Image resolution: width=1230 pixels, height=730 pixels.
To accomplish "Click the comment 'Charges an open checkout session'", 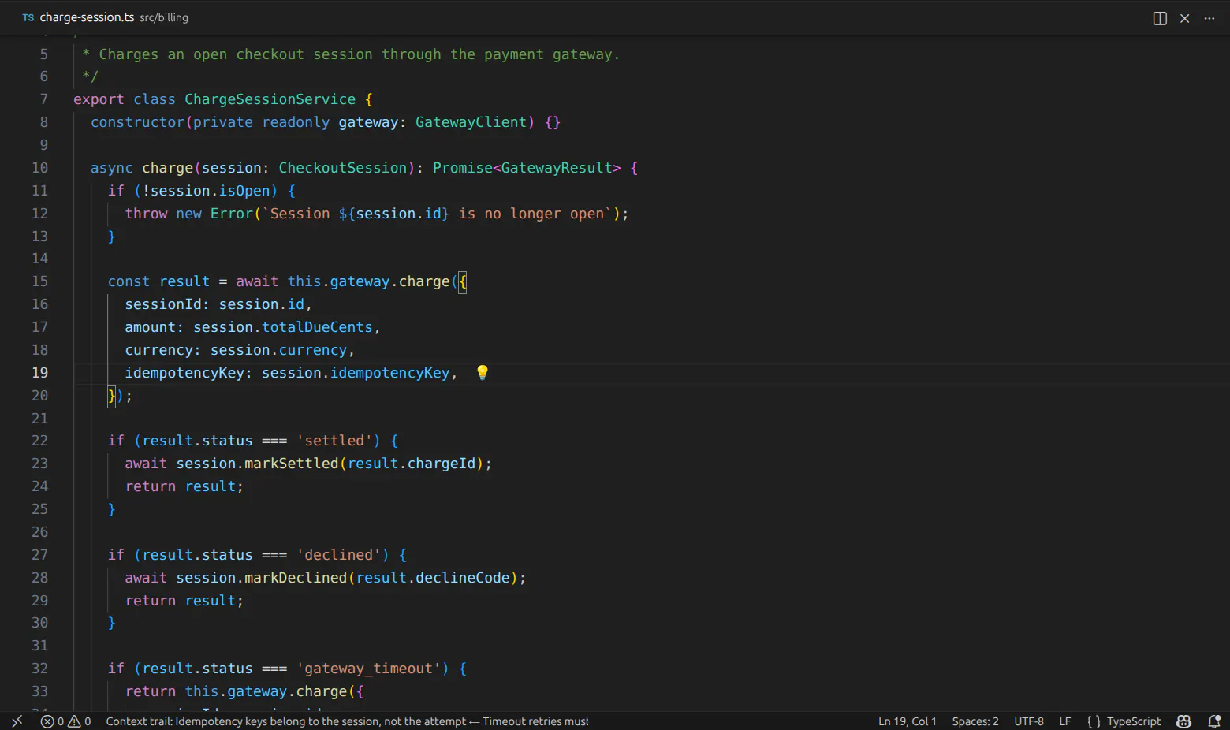I will [x=236, y=54].
